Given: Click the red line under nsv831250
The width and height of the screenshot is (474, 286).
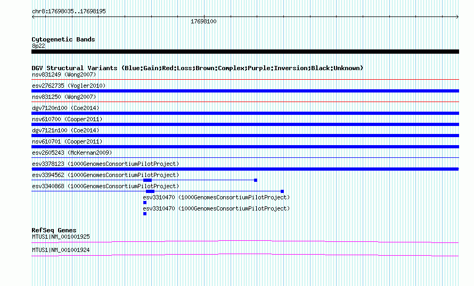Looking at the screenshot, I should point(245,102).
